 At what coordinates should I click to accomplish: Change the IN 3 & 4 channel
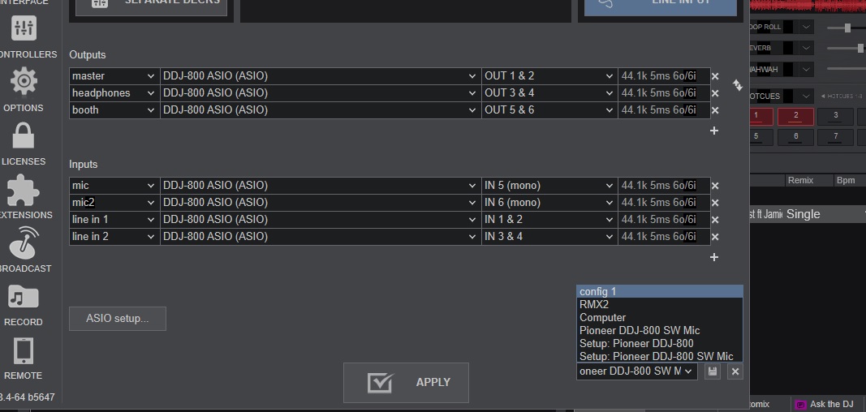(549, 237)
